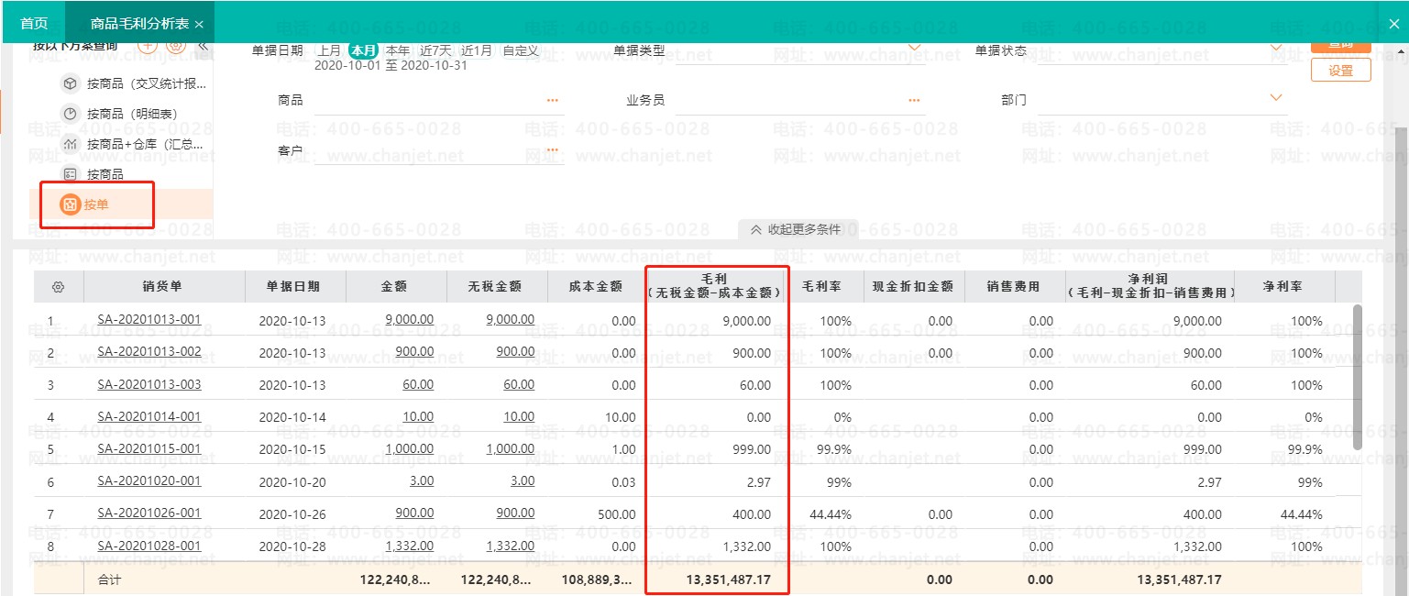1409x596 pixels.
Task: Open the 单据类型 dropdown
Action: (x=800, y=53)
